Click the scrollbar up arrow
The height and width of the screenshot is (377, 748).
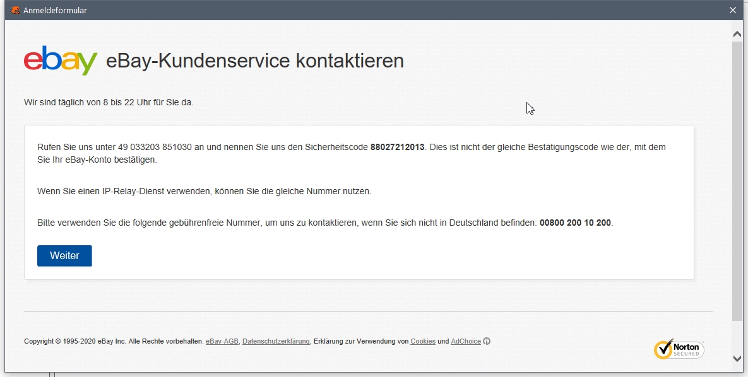[737, 33]
